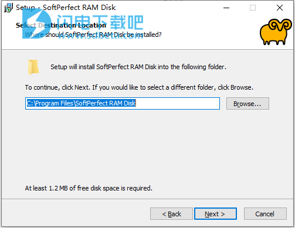
Task: Click the yellow folder icon
Action: click(x=33, y=67)
